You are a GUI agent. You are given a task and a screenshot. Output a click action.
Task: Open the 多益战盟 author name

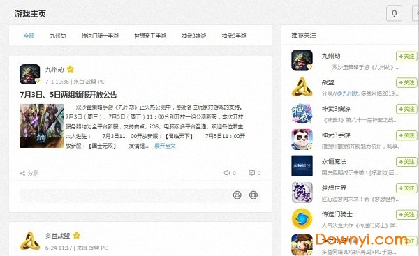[58, 236]
